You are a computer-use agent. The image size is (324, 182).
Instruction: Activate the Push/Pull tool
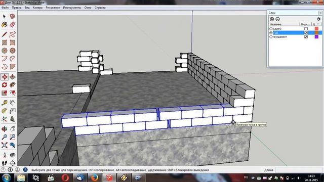pos(12,77)
